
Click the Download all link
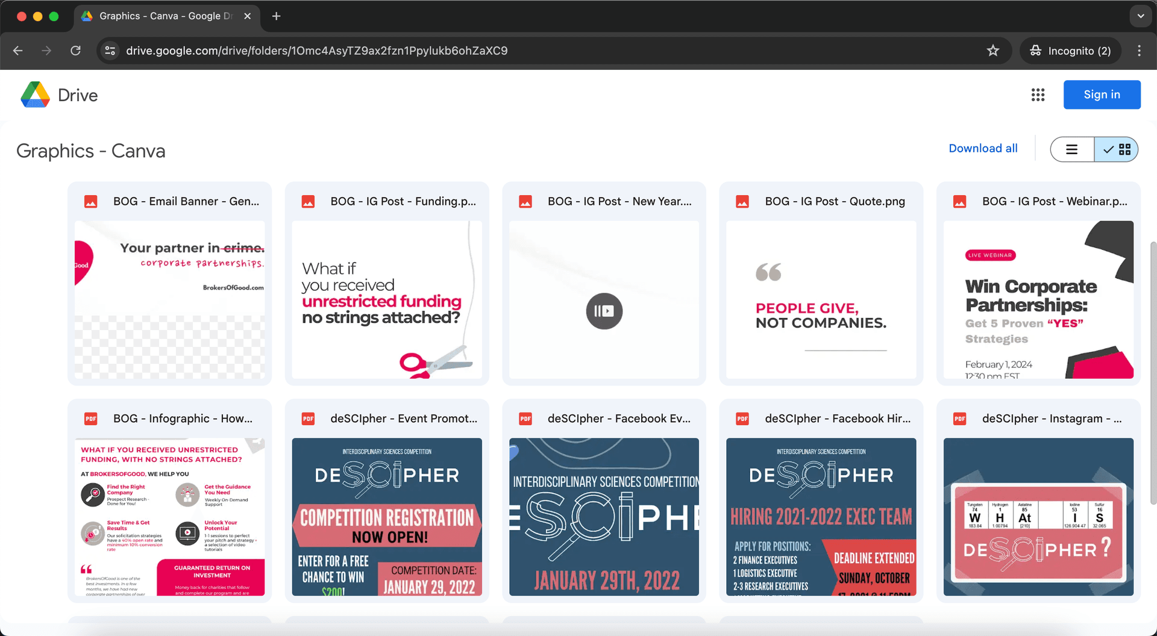pos(983,148)
